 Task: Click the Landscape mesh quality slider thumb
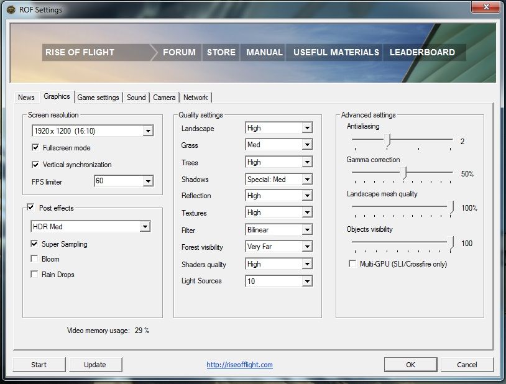coord(451,207)
